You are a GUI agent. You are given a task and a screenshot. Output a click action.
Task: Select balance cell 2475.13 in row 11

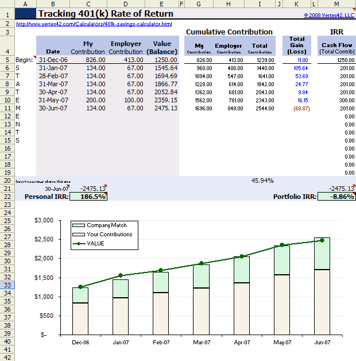click(x=162, y=108)
